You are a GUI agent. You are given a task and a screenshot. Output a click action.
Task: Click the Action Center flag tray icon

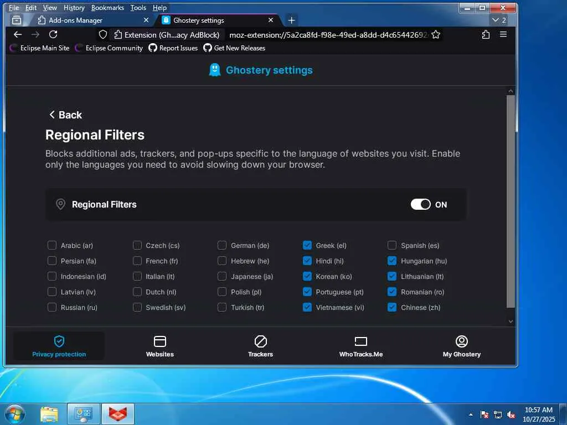point(484,415)
